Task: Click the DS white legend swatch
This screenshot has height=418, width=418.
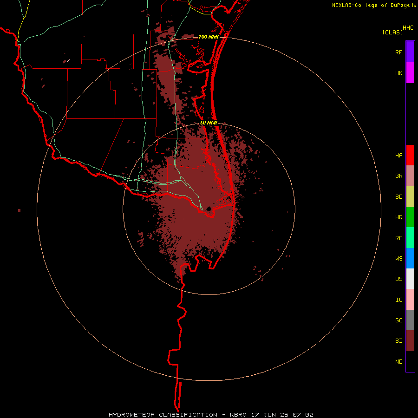Action: pos(410,279)
